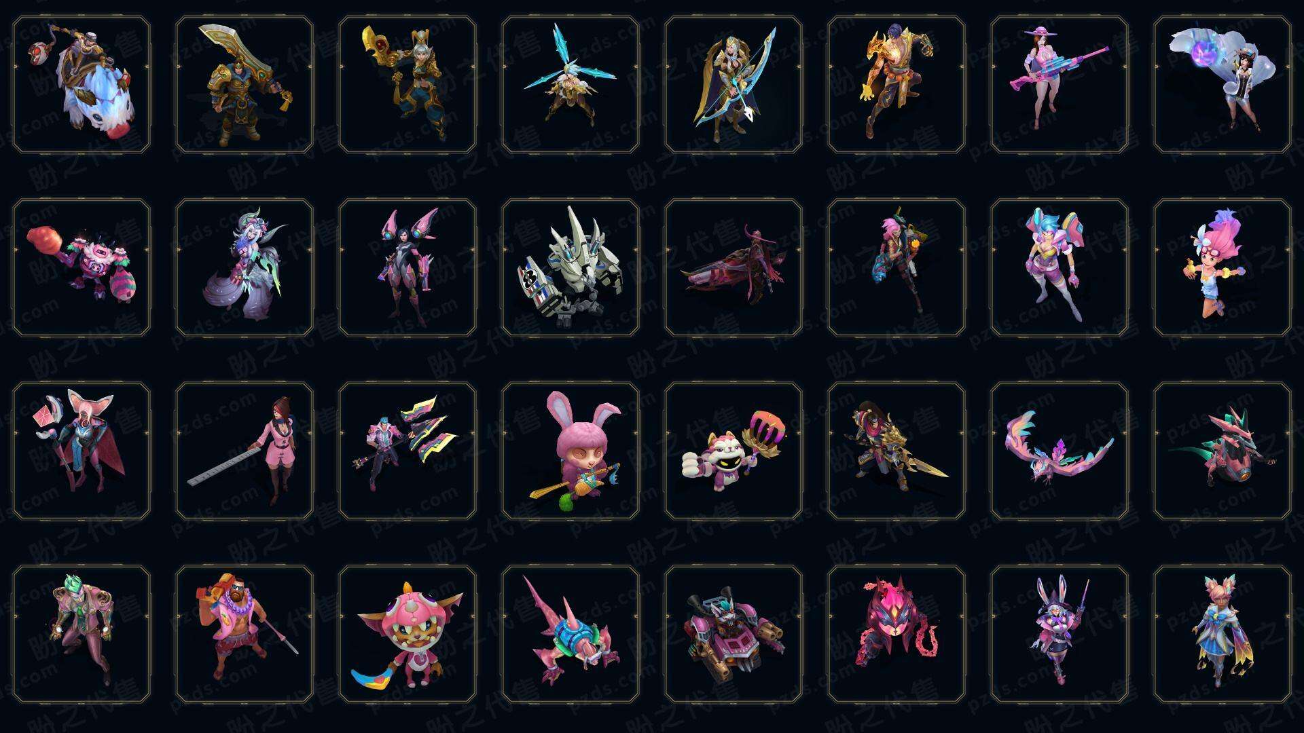1304x733 pixels.
Task: Select the crimson cat mask with chains
Action: pyautogui.click(x=896, y=634)
